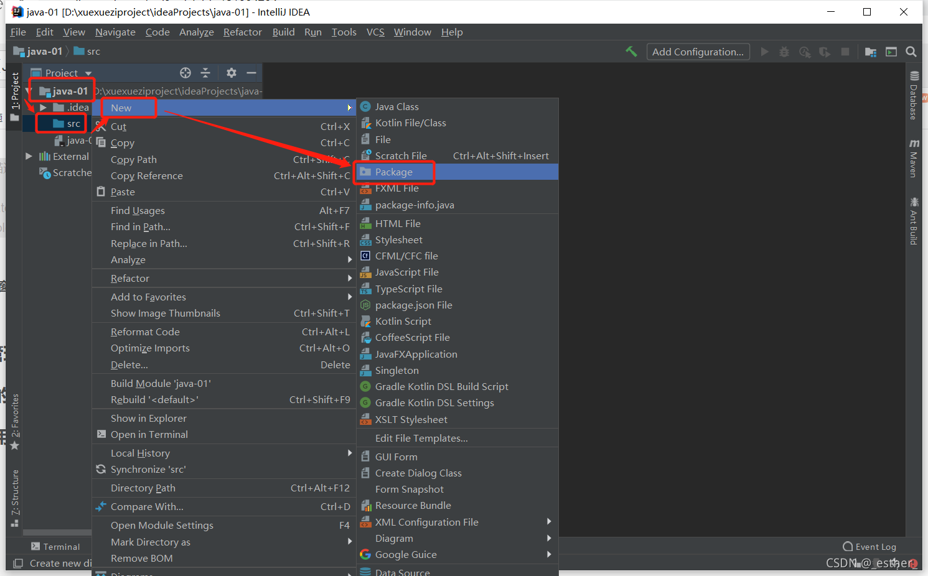Open Project panel gear settings
This screenshot has width=928, height=576.
(x=232, y=73)
